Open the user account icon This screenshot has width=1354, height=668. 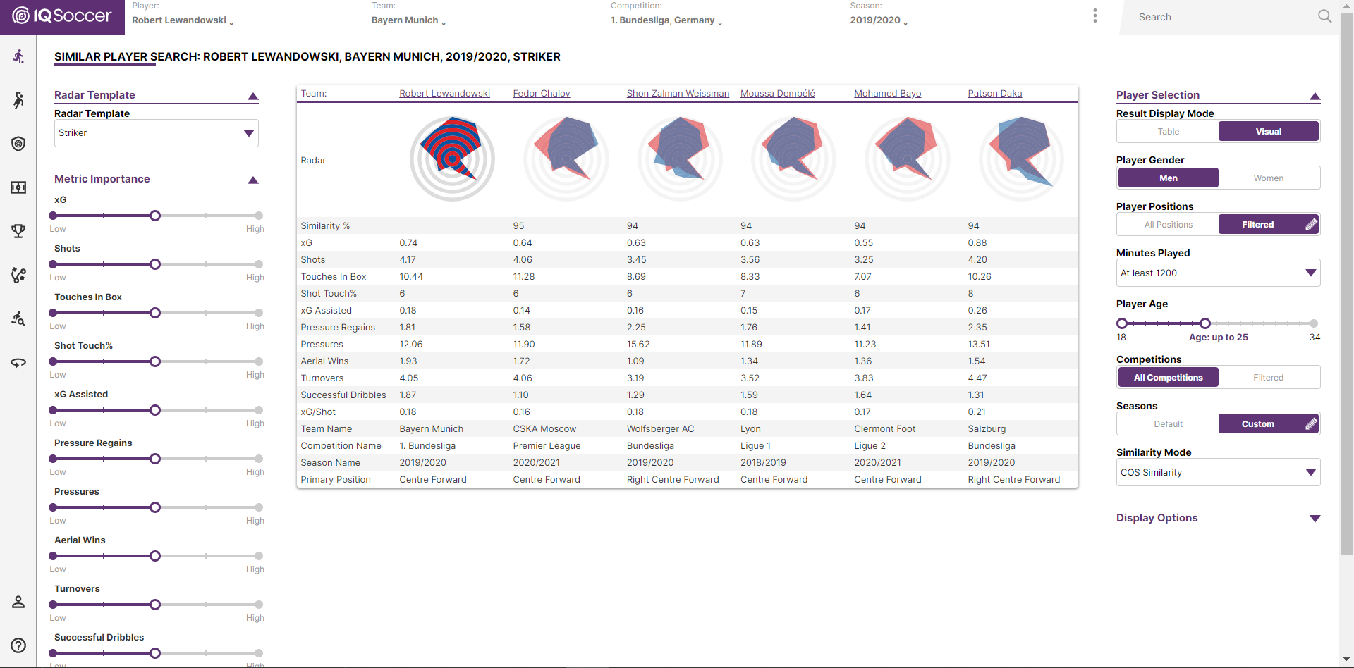click(x=18, y=602)
